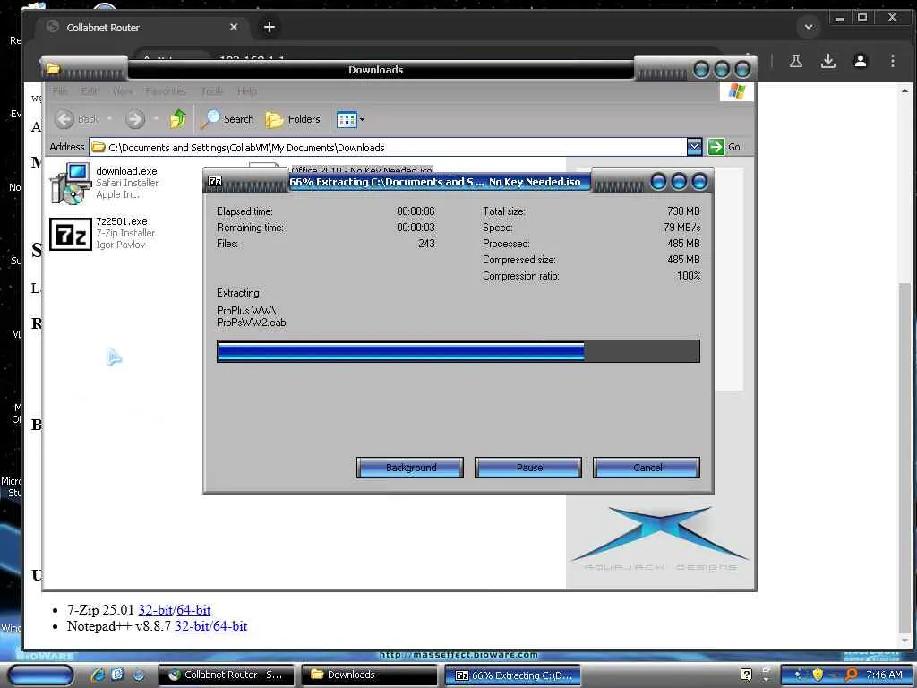Open the File menu in Downloads
Image resolution: width=917 pixels, height=688 pixels.
click(x=60, y=91)
